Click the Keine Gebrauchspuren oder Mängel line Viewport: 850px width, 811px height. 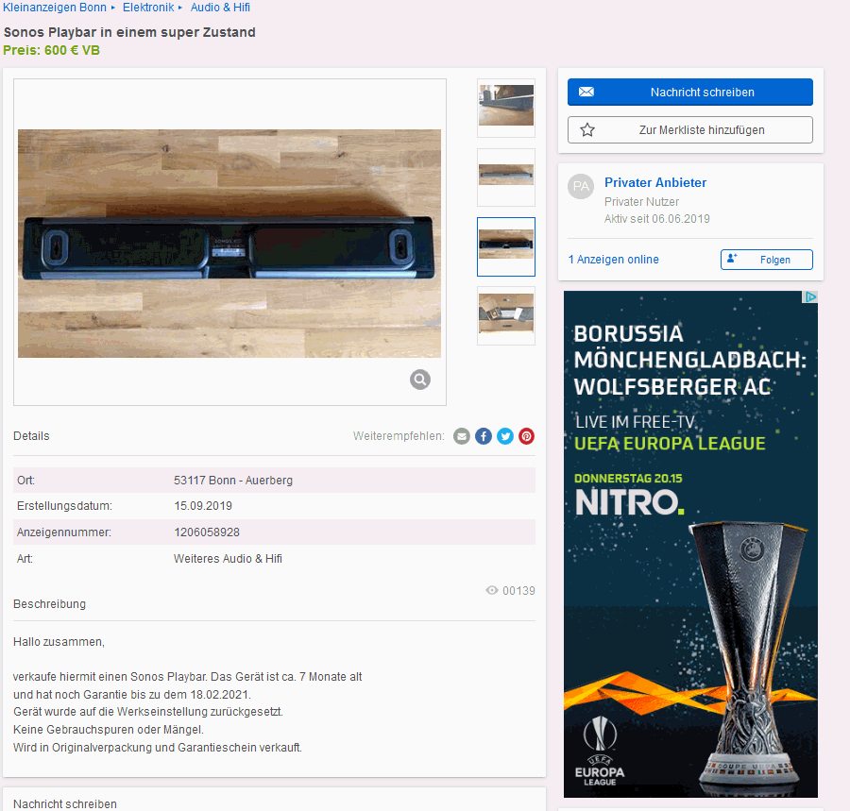click(109, 730)
